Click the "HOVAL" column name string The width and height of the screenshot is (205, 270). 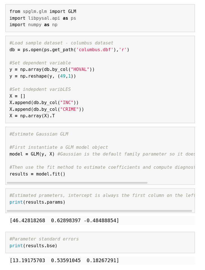coord(80,69)
